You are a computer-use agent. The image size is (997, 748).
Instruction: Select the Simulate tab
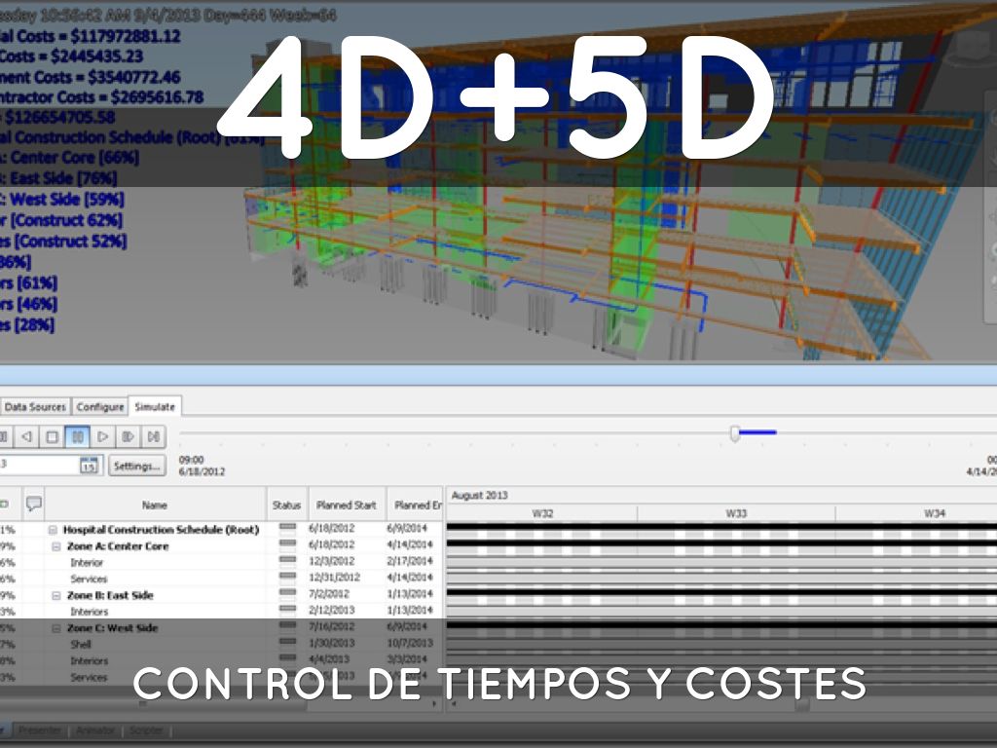click(155, 407)
